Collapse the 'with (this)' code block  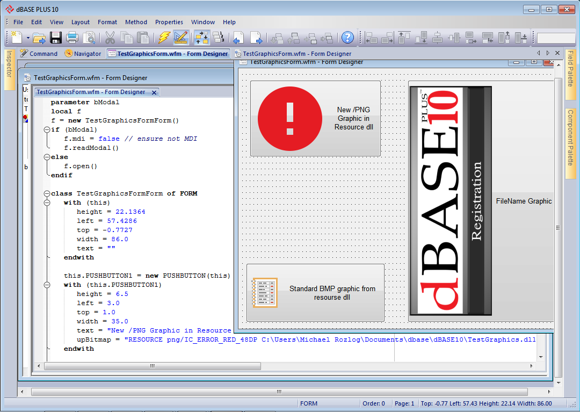click(x=47, y=203)
